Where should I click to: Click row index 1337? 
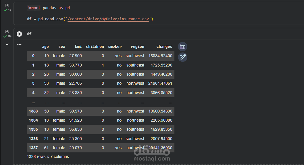[x=33, y=148]
